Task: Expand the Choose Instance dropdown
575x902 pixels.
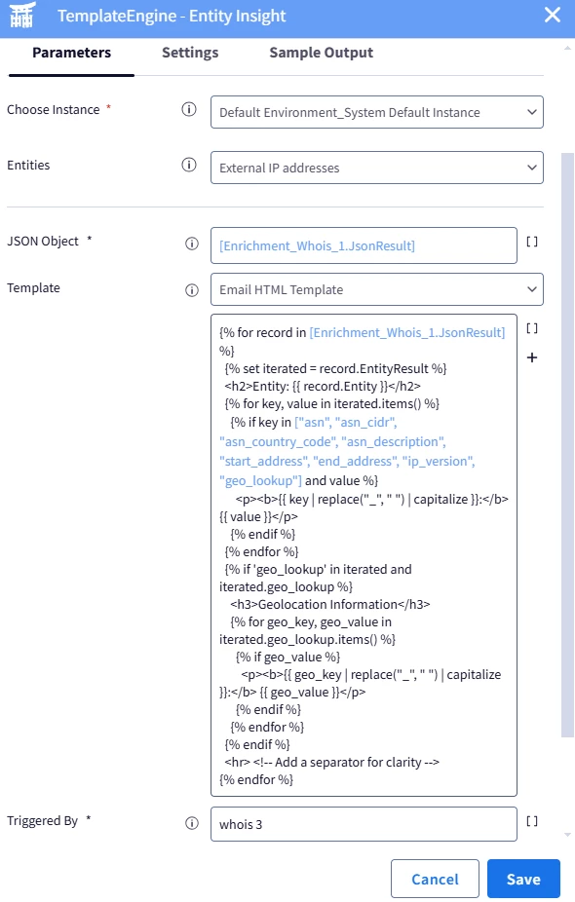Action: click(x=377, y=112)
